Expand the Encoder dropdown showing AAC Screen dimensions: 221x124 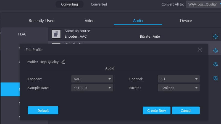tap(92, 79)
